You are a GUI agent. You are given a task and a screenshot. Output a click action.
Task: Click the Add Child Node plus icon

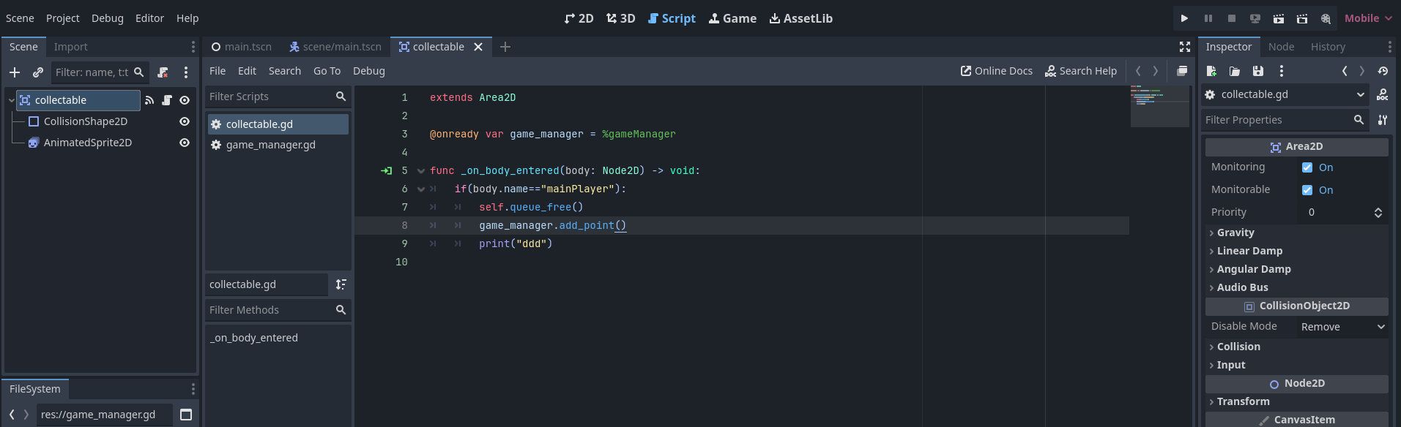[x=15, y=72]
